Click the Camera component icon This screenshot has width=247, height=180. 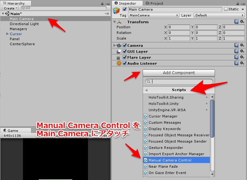coord(119,46)
